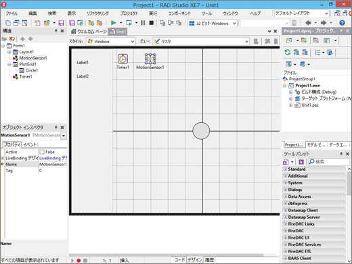Expand the Unit1.pas project node
Screen dimensions: 352x264
tap(290, 105)
